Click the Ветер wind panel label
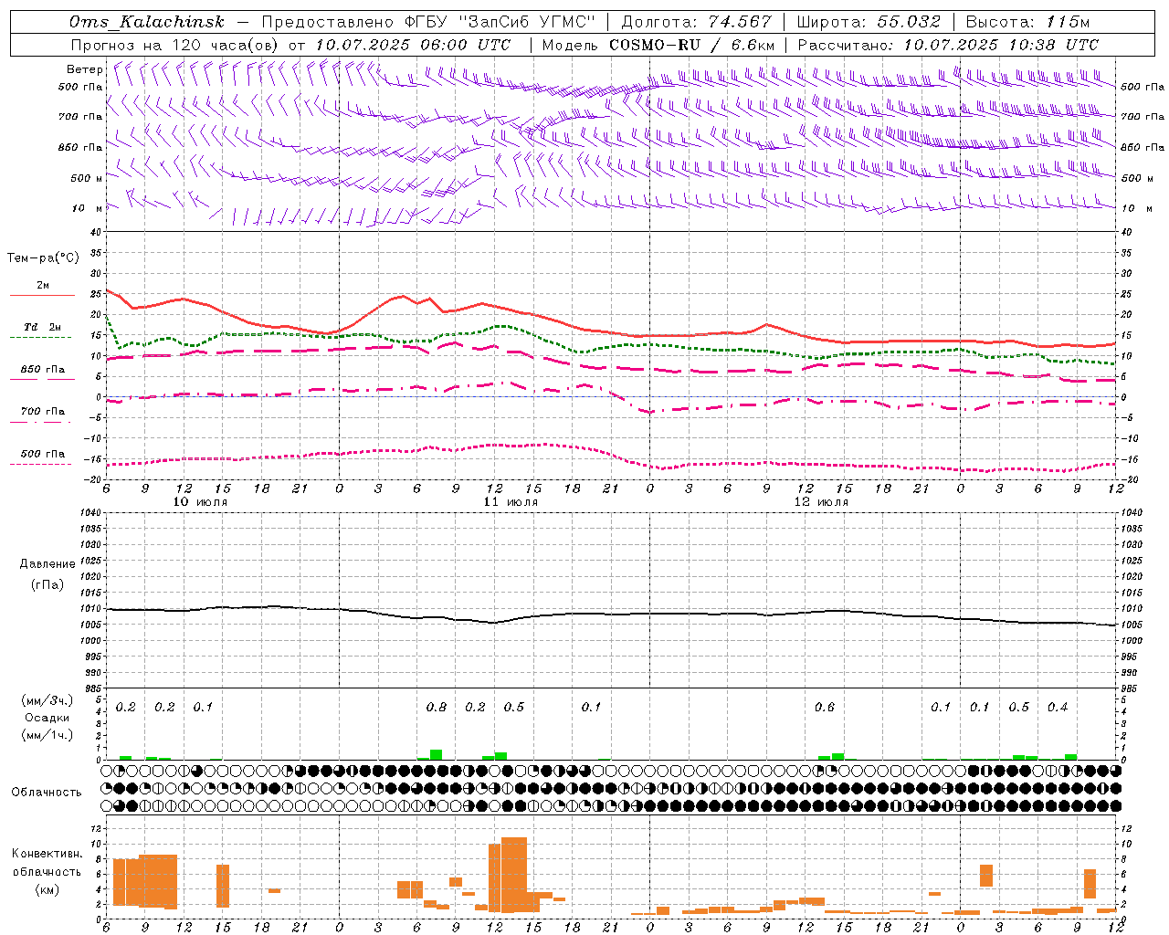1169x935 pixels. click(x=85, y=69)
